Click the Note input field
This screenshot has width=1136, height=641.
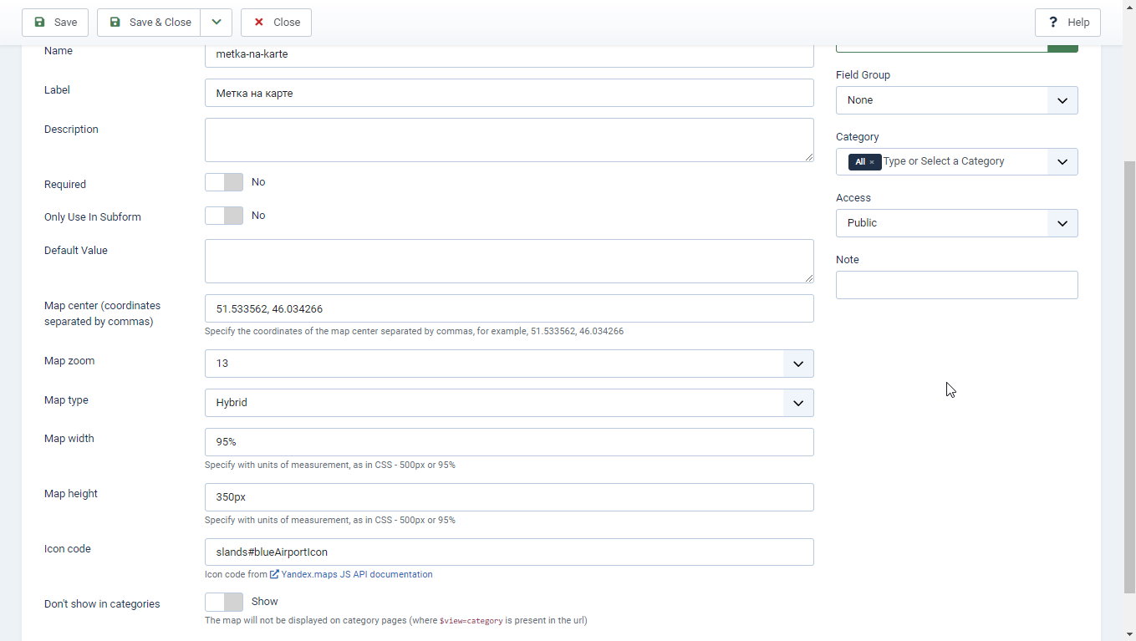point(956,285)
